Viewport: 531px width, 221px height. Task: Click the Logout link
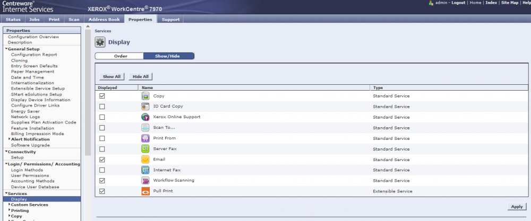pos(458,3)
